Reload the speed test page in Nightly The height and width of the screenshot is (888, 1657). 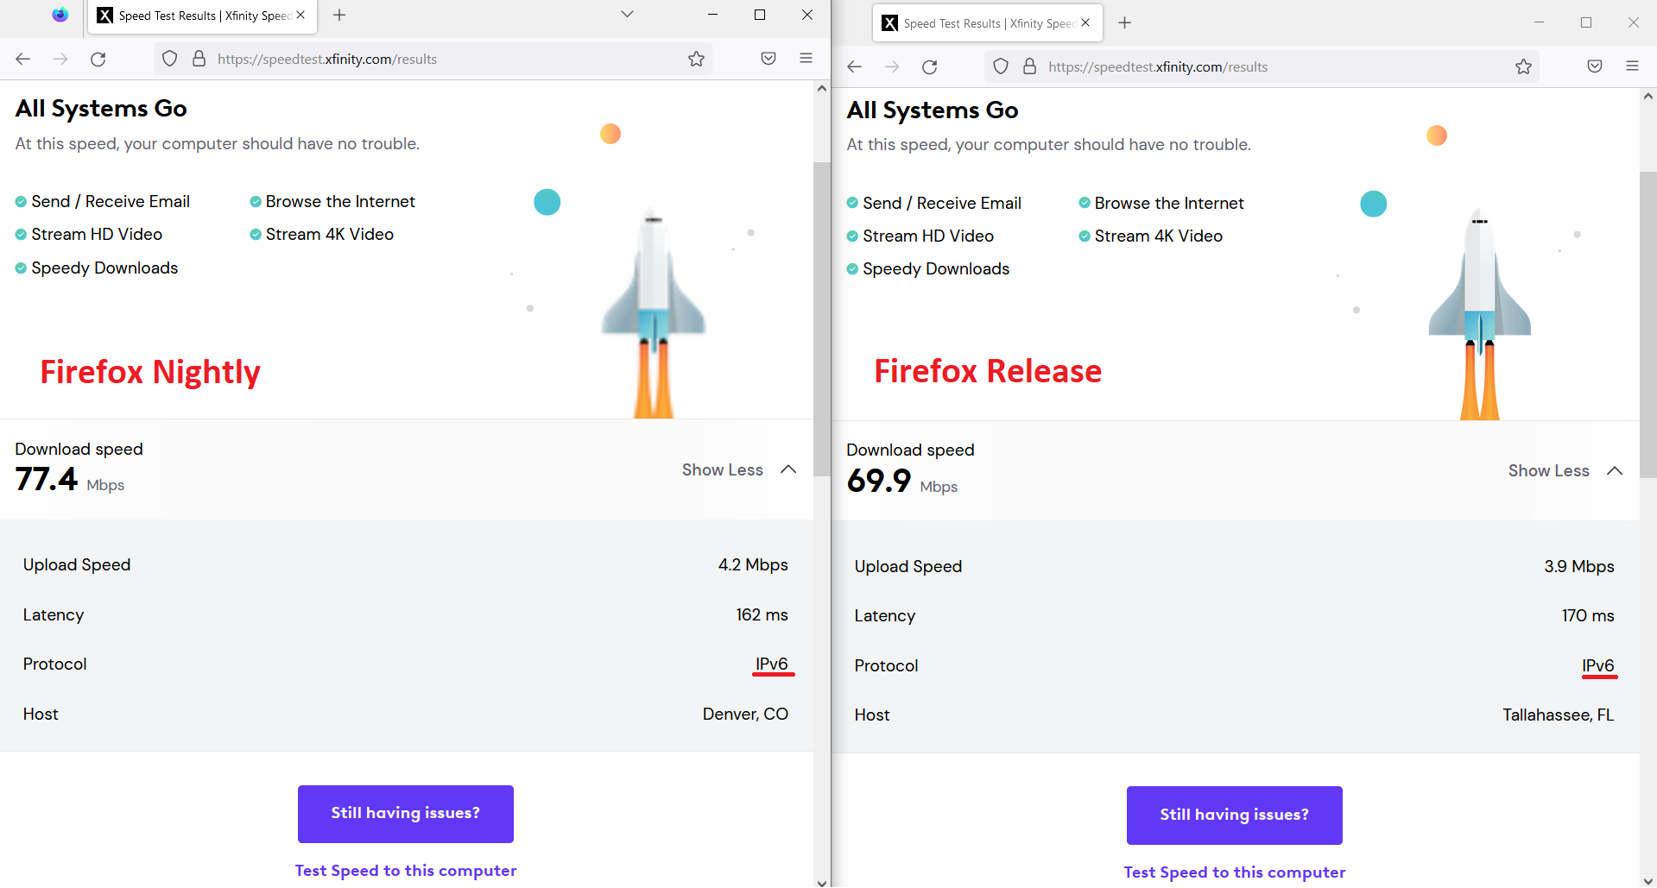click(98, 59)
